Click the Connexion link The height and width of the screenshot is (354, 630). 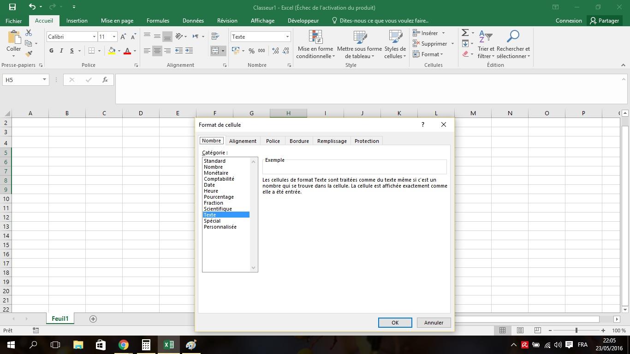(569, 21)
